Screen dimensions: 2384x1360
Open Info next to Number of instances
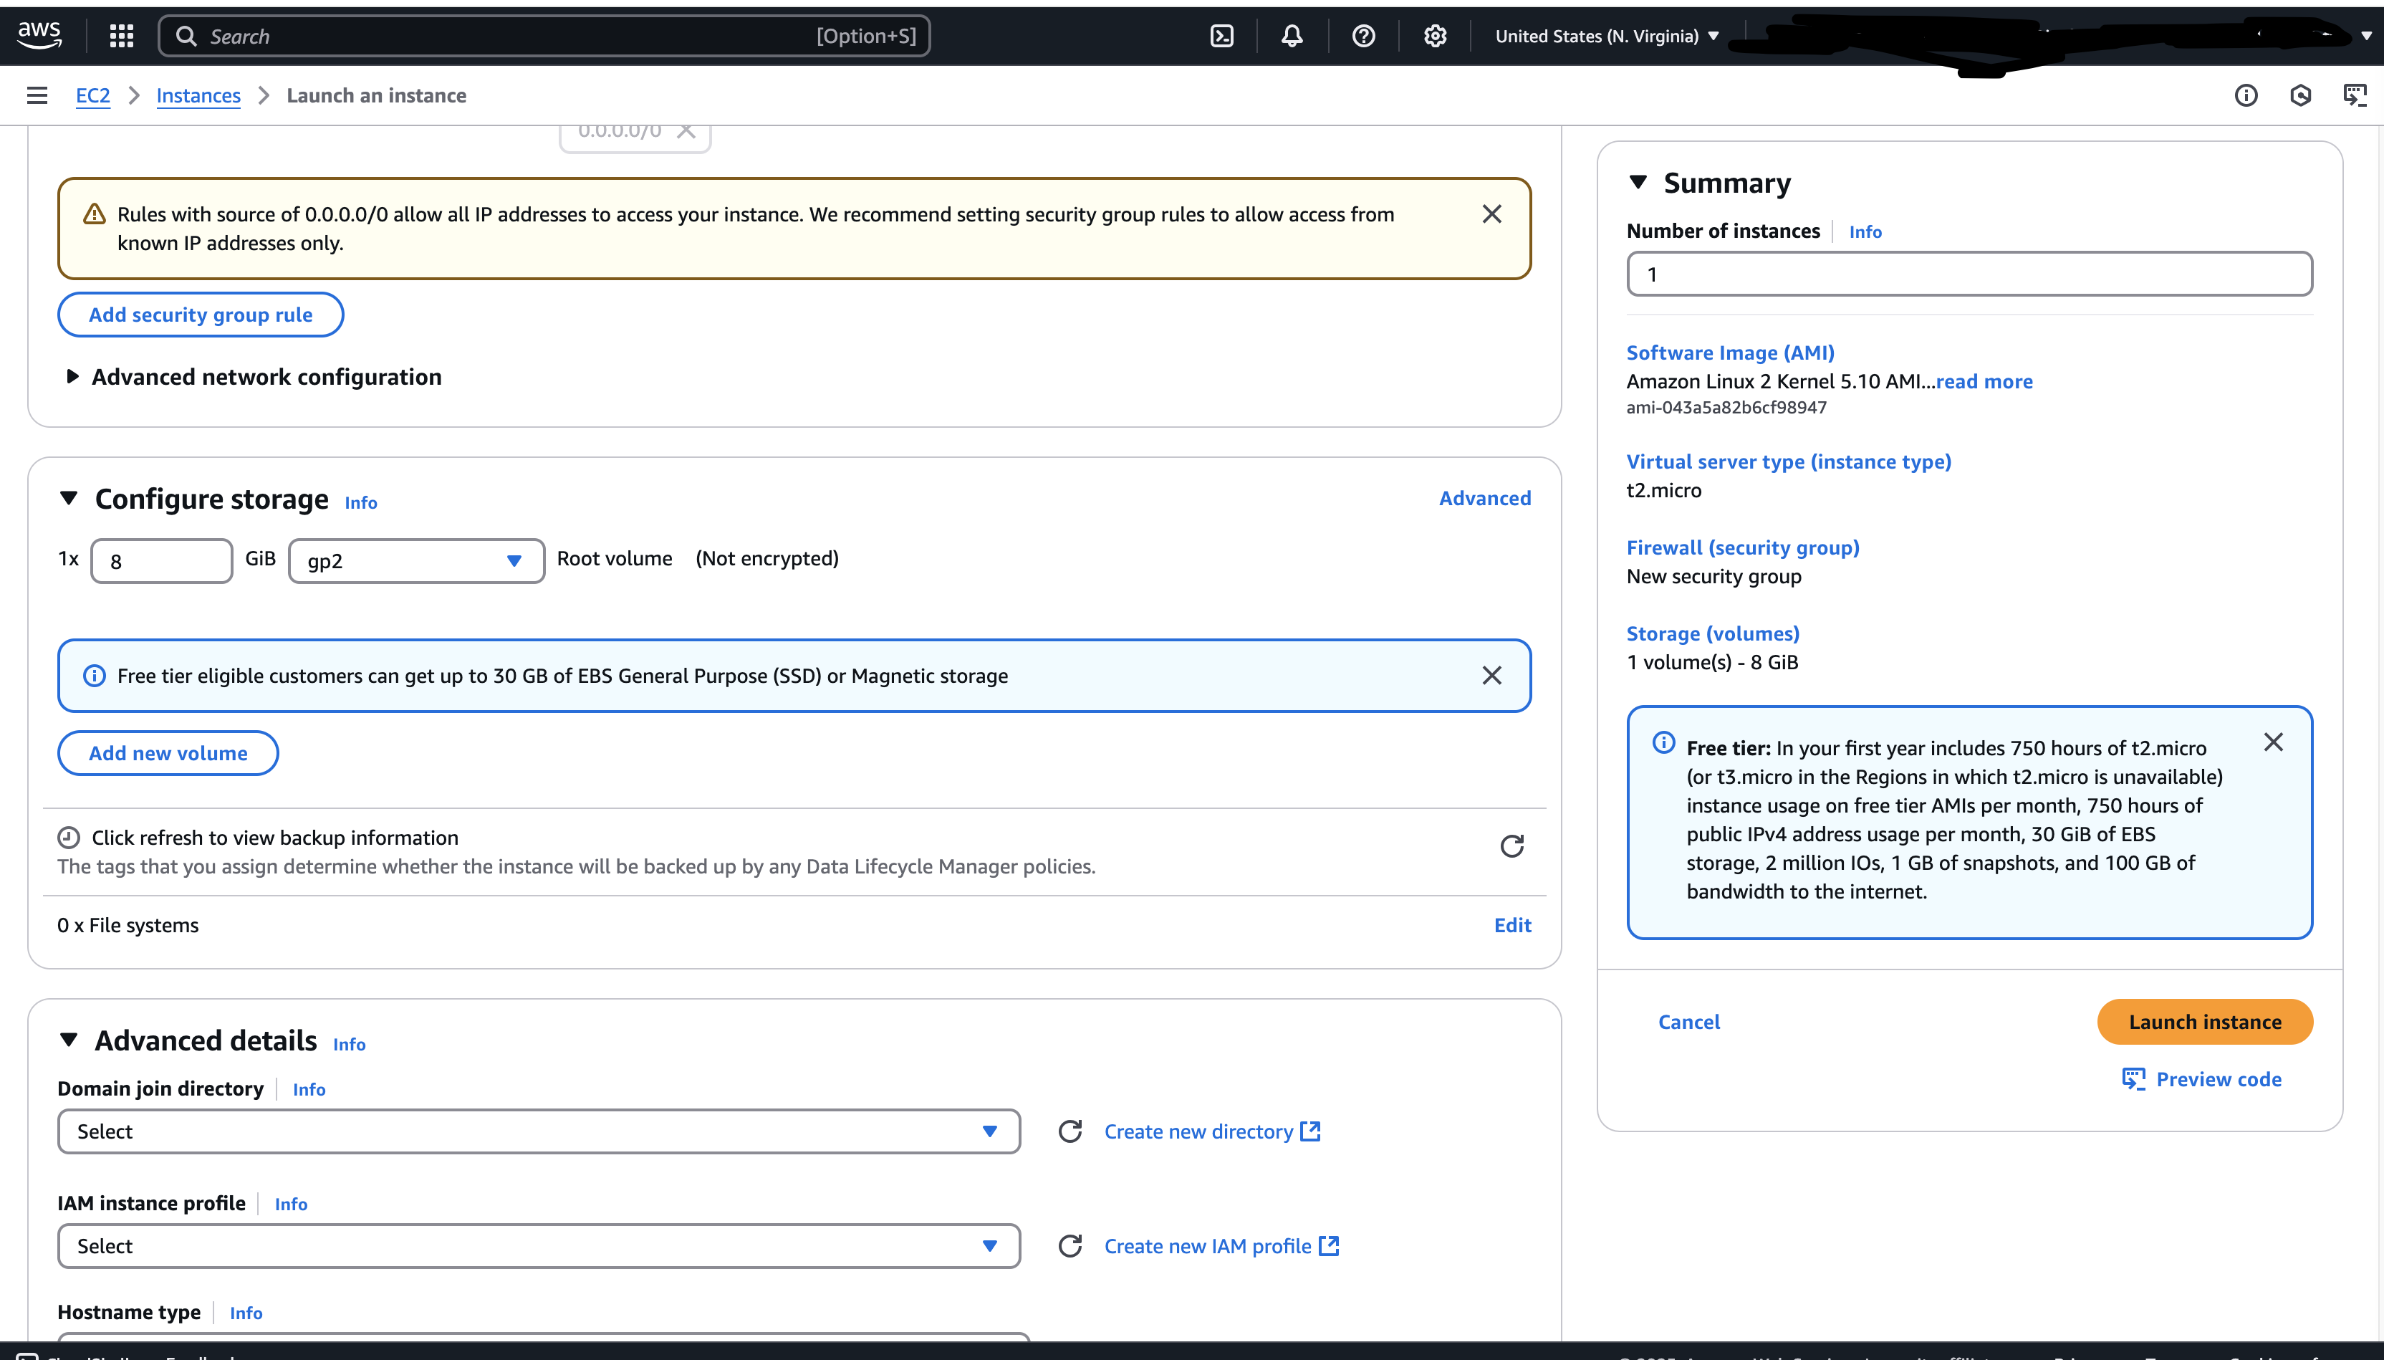point(1865,231)
